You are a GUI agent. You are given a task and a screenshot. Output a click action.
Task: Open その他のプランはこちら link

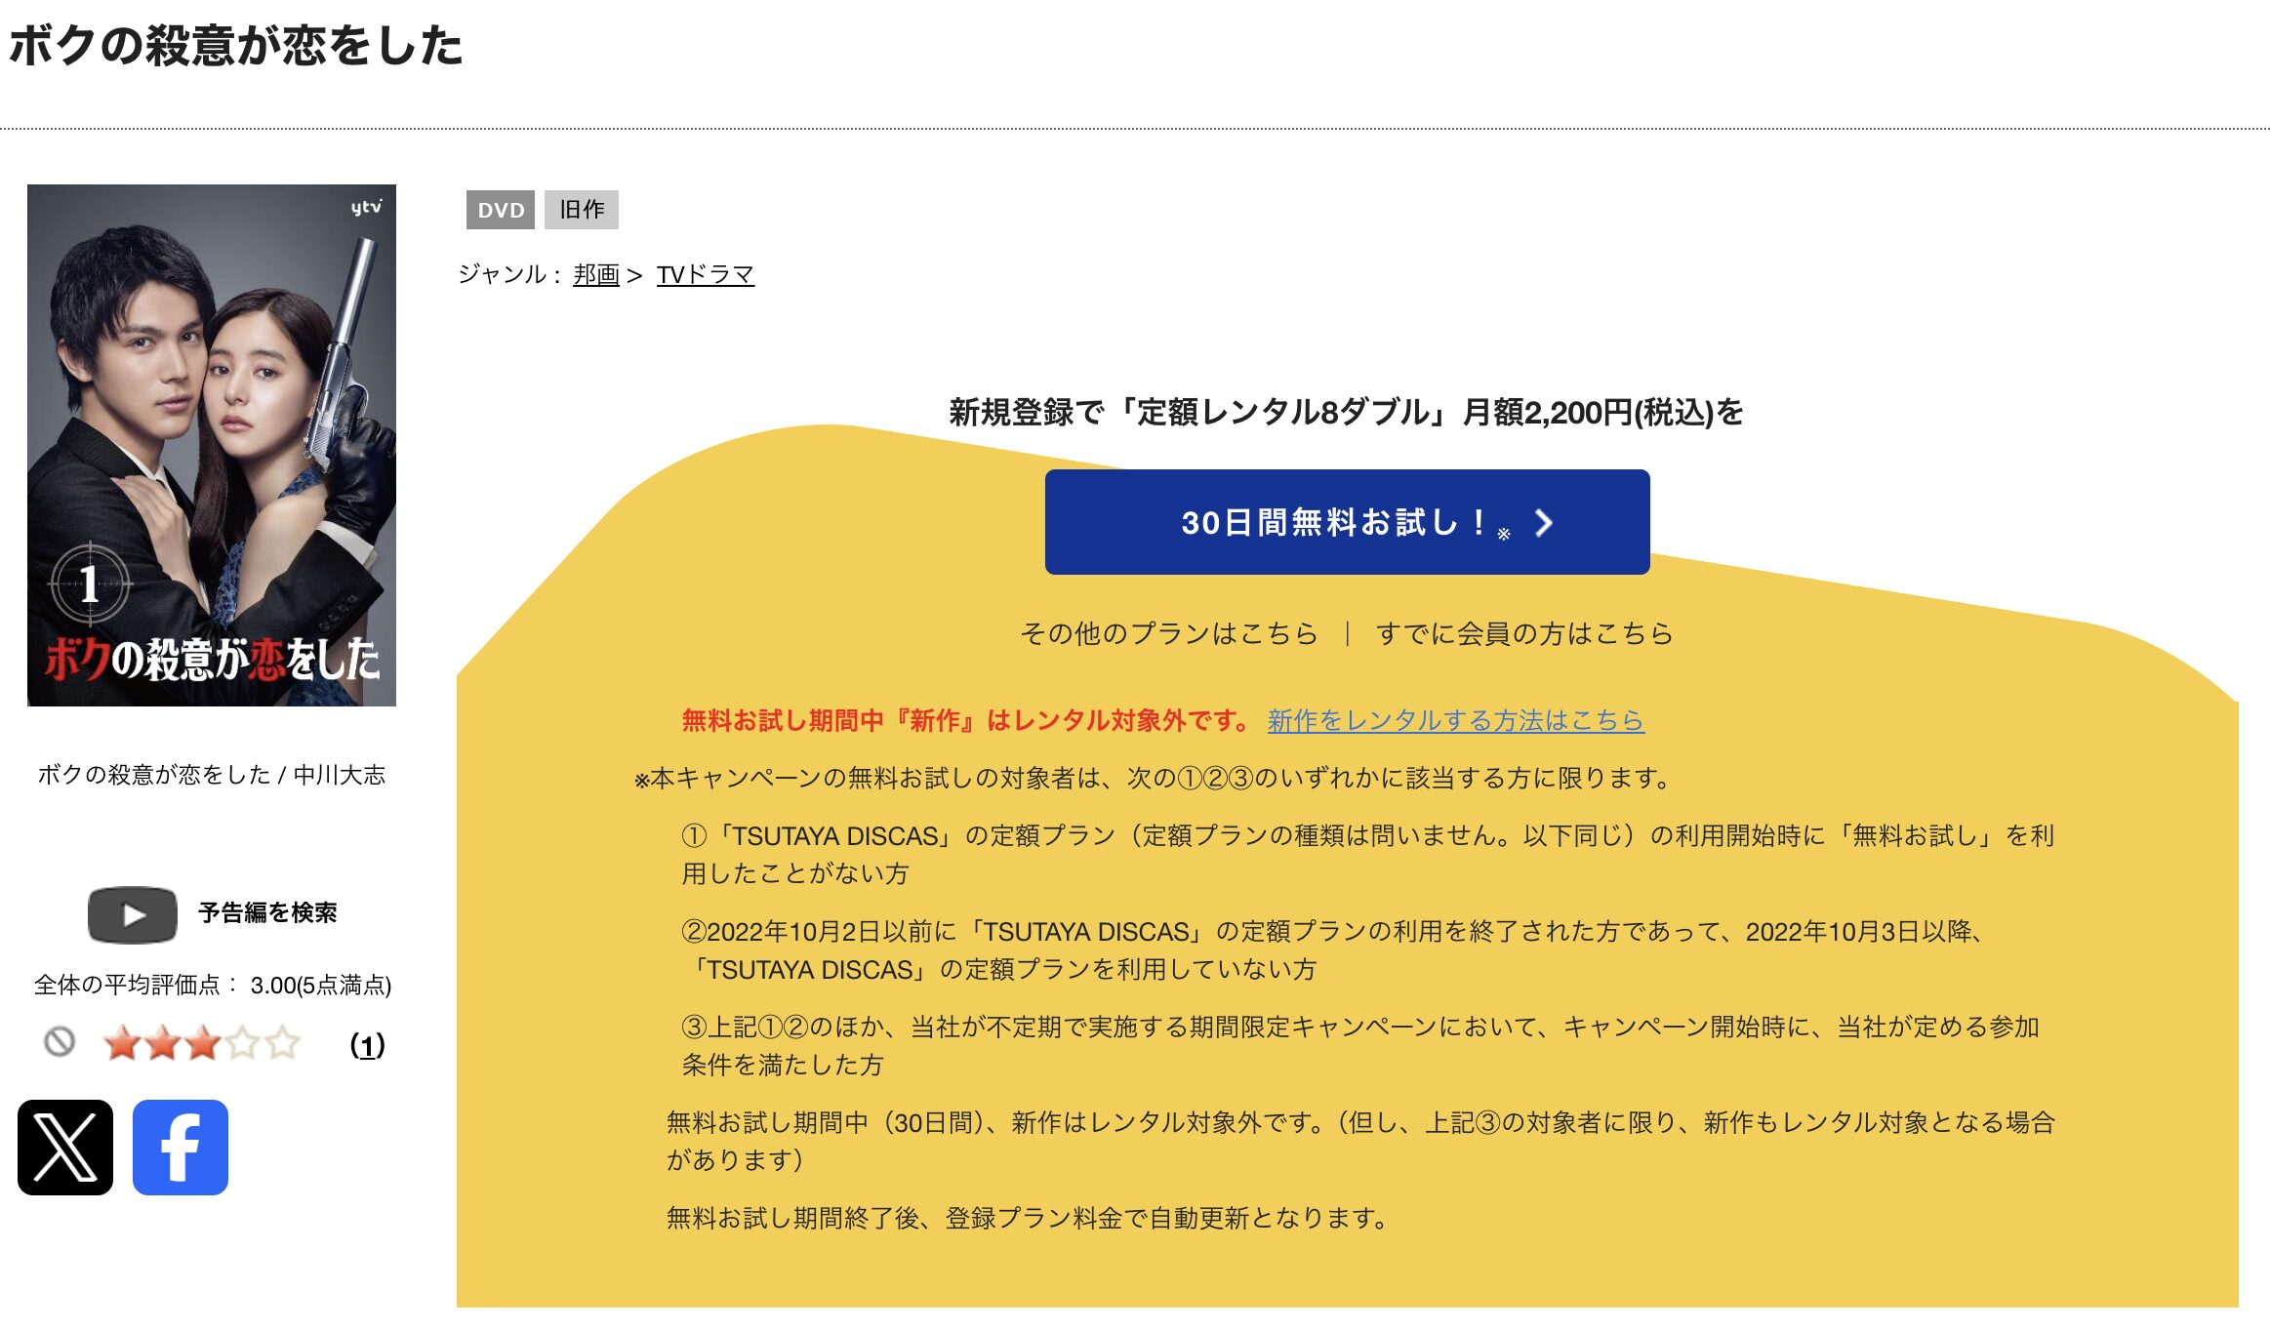[1169, 633]
